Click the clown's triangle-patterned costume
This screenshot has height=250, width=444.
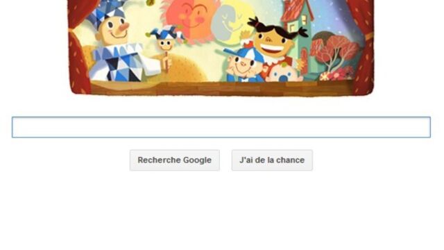[120, 62]
